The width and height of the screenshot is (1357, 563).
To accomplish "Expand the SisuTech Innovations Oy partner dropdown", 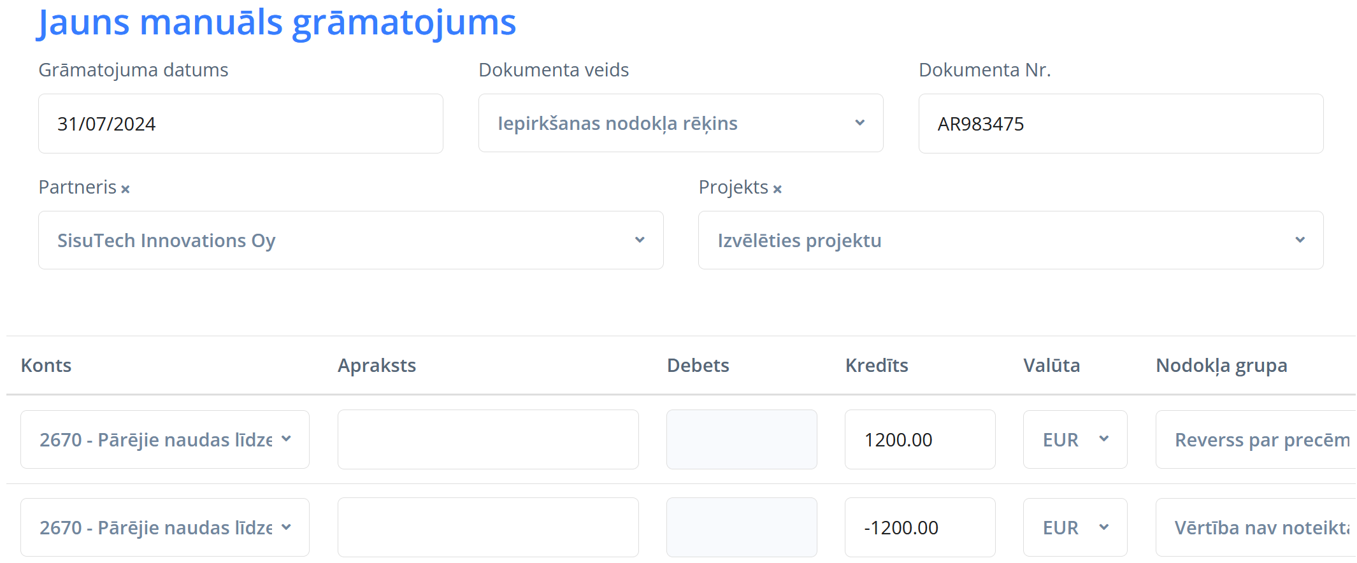I will [350, 240].
